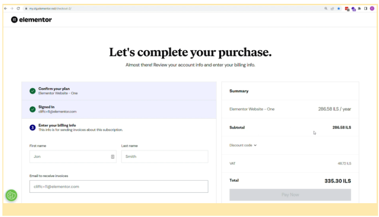Click the step 3 number badge

[x=33, y=127]
